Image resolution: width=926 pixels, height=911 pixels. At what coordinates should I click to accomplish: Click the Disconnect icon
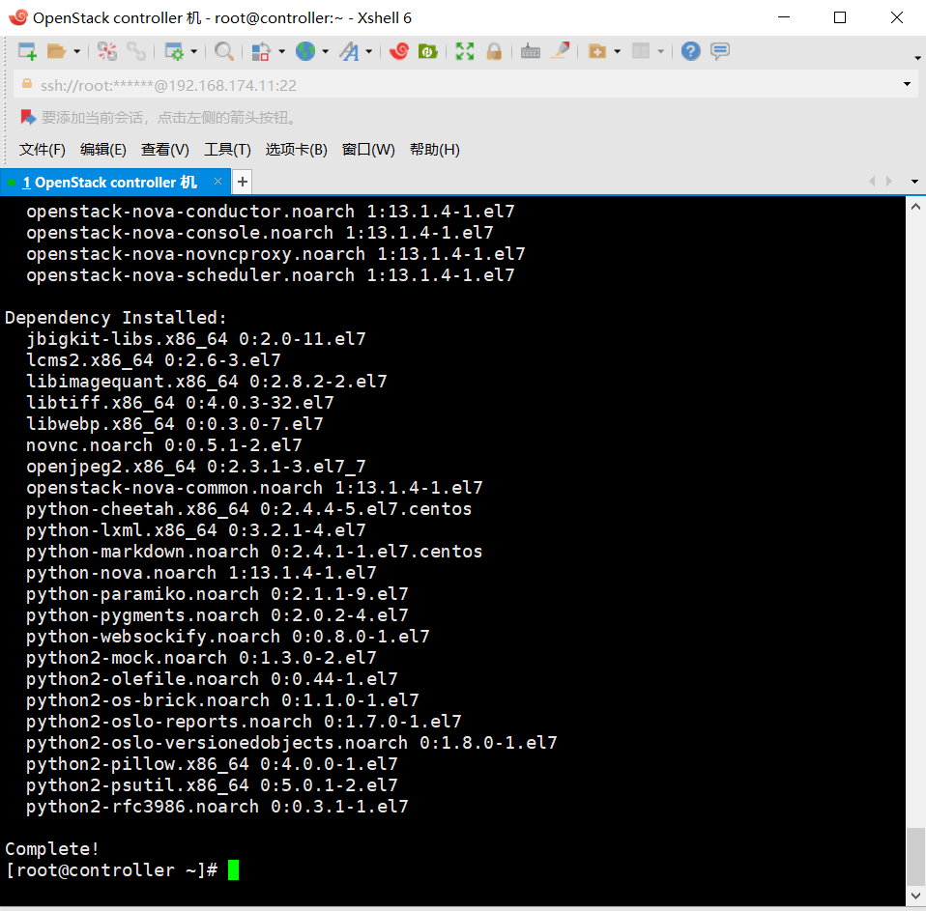coord(107,51)
